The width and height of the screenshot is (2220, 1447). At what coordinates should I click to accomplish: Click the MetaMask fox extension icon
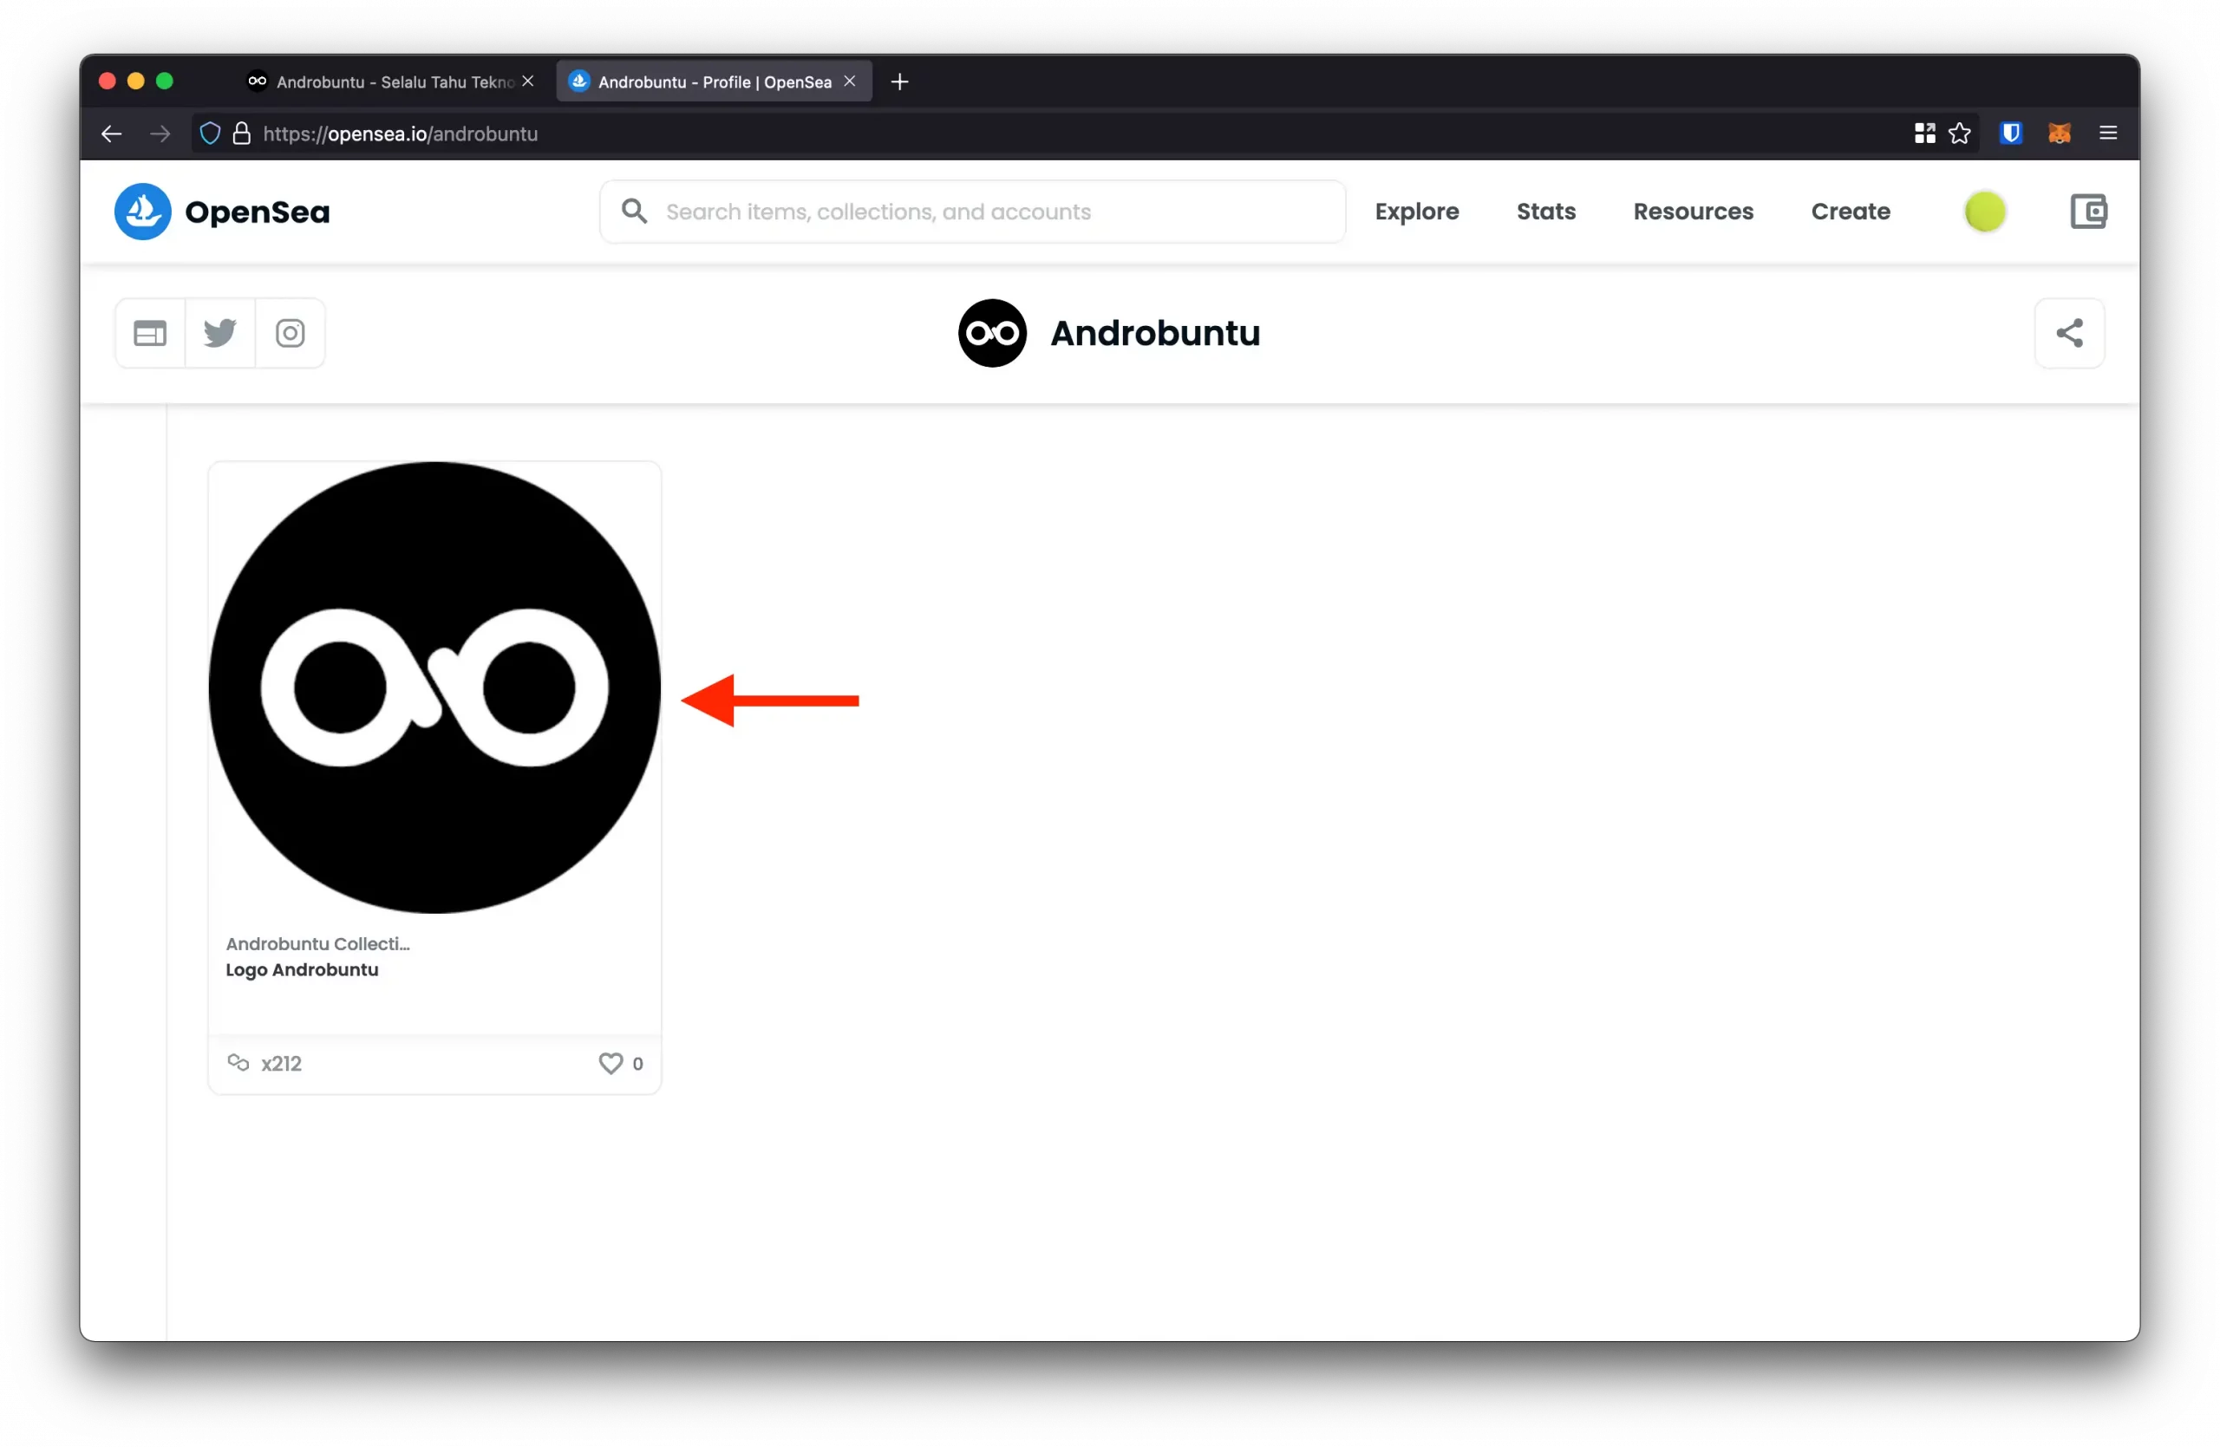[2059, 134]
